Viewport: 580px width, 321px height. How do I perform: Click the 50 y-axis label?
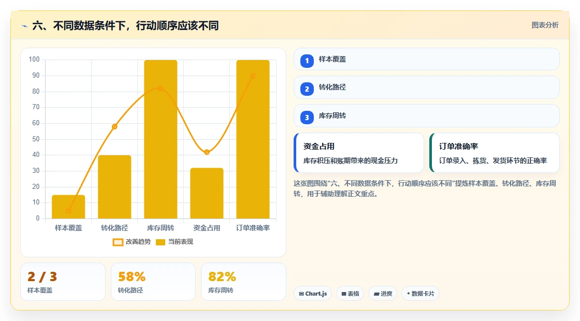(36, 139)
